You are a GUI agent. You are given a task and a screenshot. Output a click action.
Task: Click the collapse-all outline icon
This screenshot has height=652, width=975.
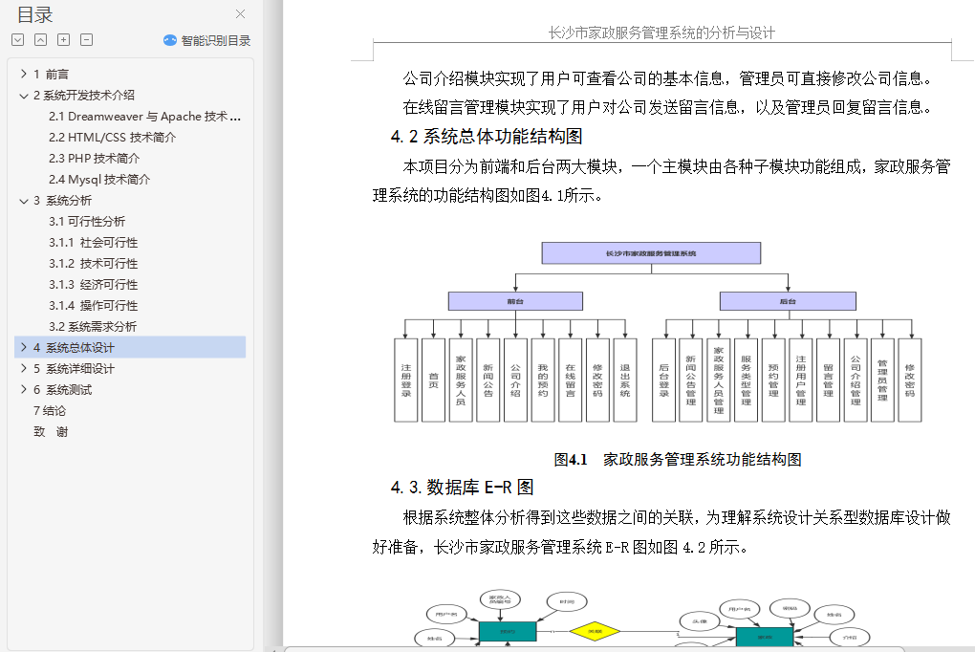[x=40, y=40]
